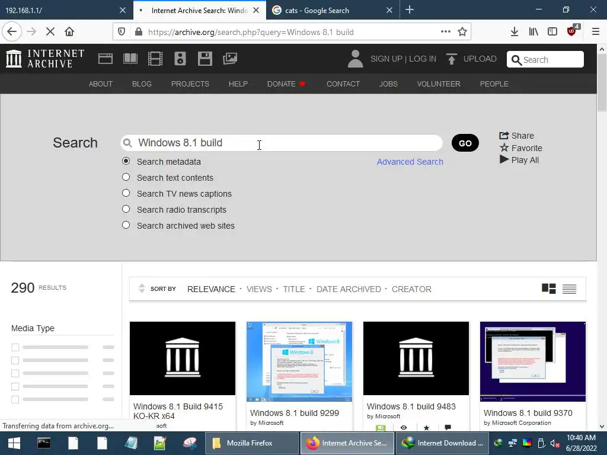Open the Firefox hamburger menu

(596, 32)
